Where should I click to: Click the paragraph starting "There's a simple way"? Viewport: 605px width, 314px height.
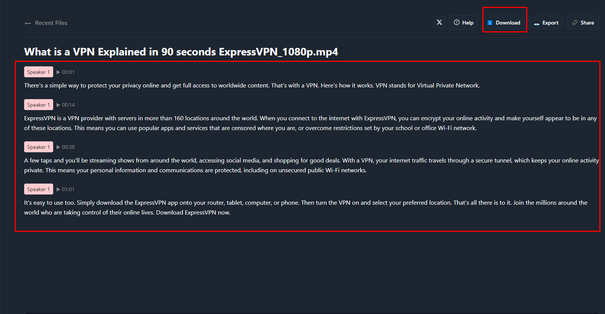[252, 86]
